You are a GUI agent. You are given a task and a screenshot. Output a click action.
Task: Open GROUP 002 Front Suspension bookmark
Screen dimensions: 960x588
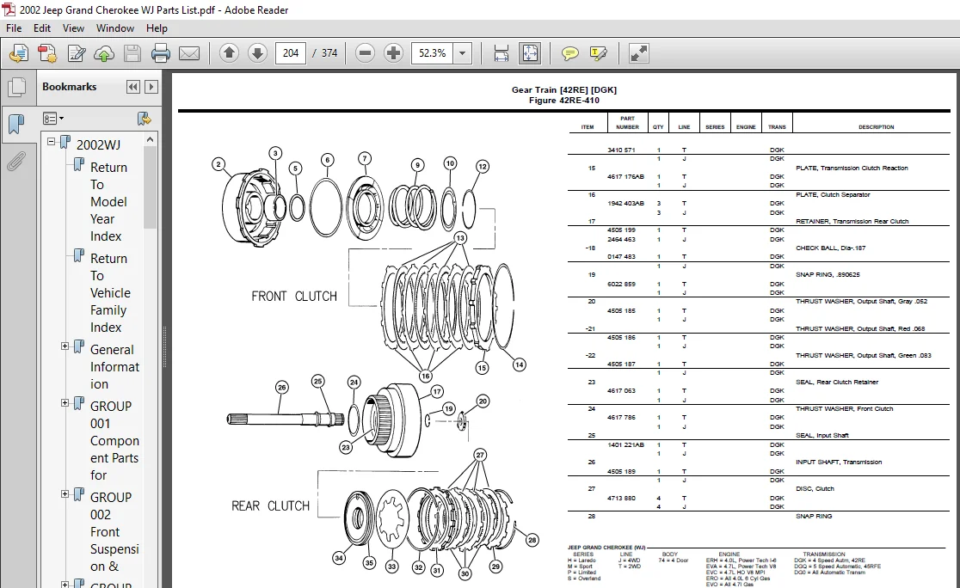point(114,532)
